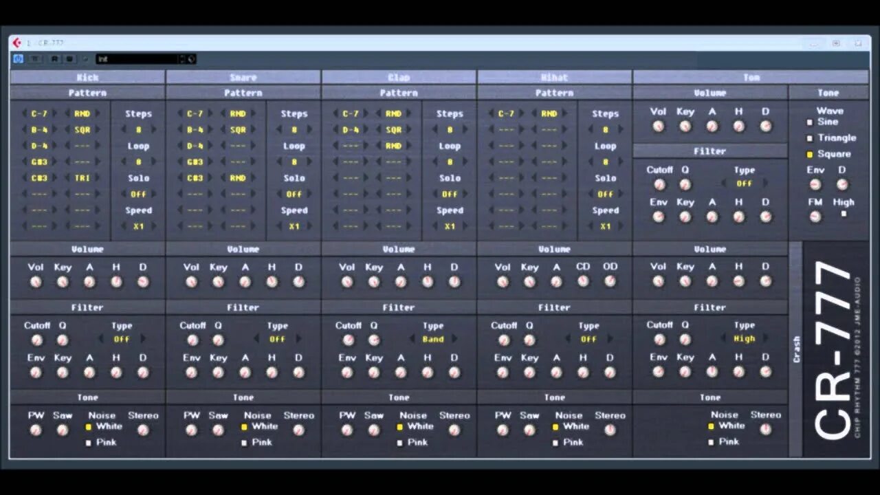Click the Tom section header
880x495 pixels.
(x=751, y=77)
